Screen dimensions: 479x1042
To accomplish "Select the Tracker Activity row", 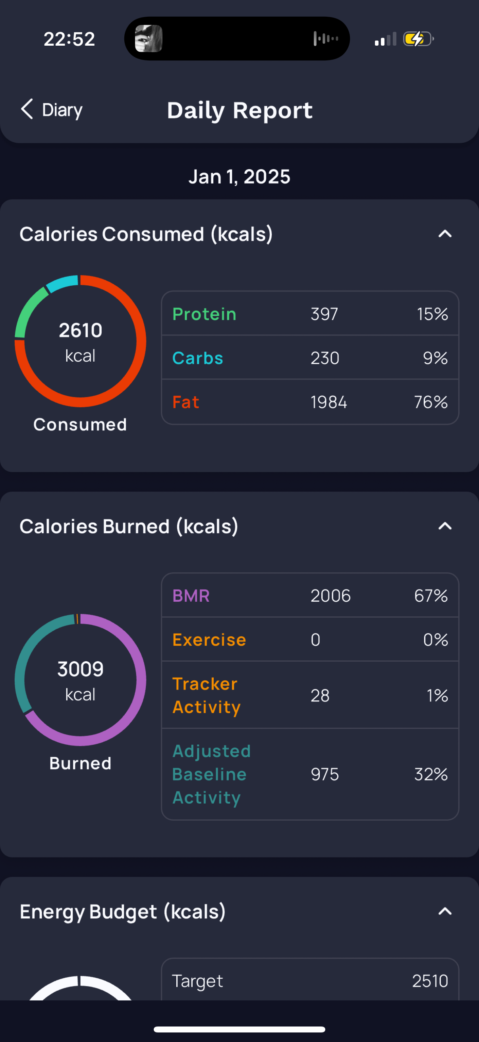I will point(310,695).
